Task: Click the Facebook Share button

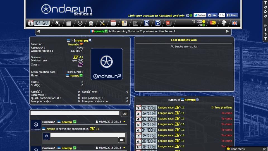Action: coord(232,15)
